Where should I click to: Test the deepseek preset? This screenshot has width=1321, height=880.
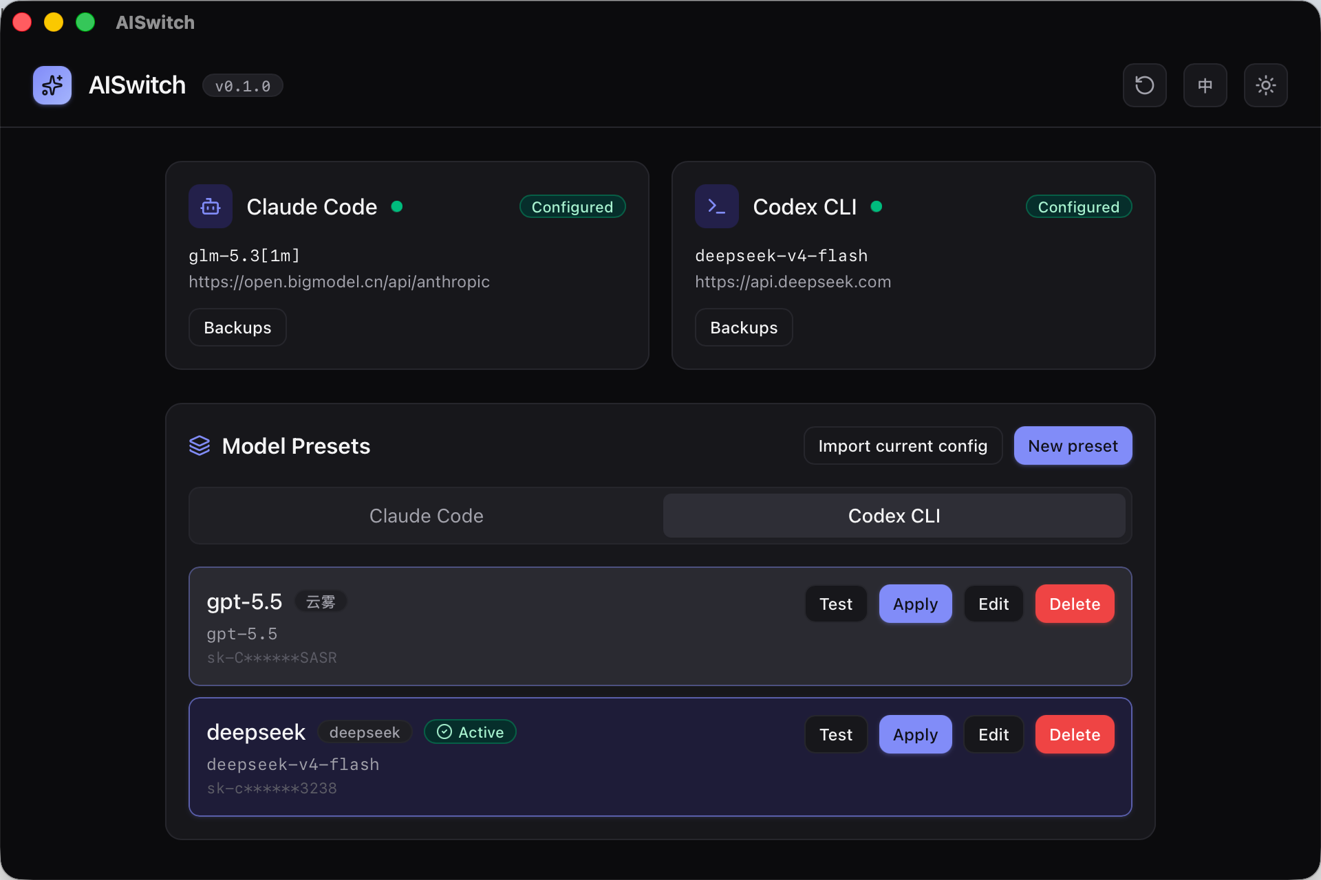point(836,734)
